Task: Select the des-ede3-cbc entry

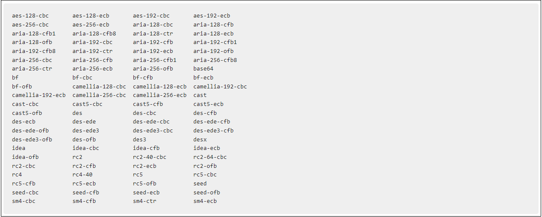Action: tap(153, 131)
